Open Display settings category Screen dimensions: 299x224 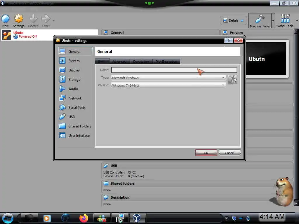(x=75, y=70)
